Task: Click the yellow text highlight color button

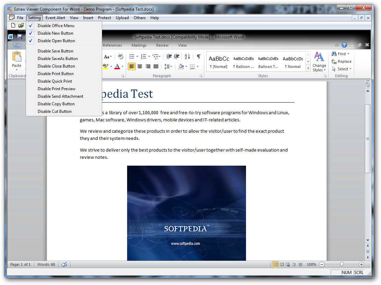Action: pos(106,67)
